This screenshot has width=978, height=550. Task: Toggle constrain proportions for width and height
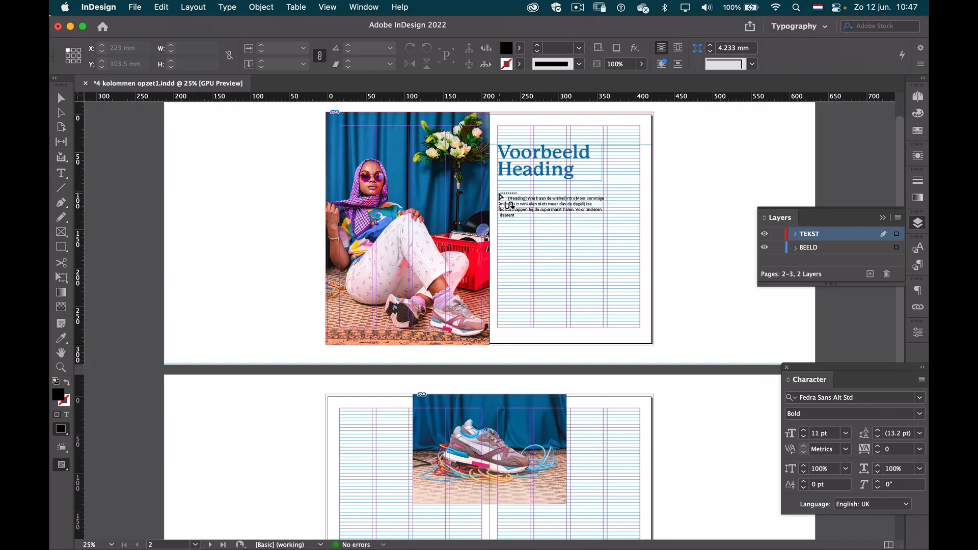[x=229, y=56]
